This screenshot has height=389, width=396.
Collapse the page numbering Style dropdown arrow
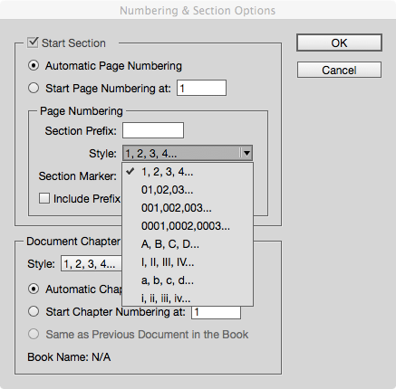246,153
